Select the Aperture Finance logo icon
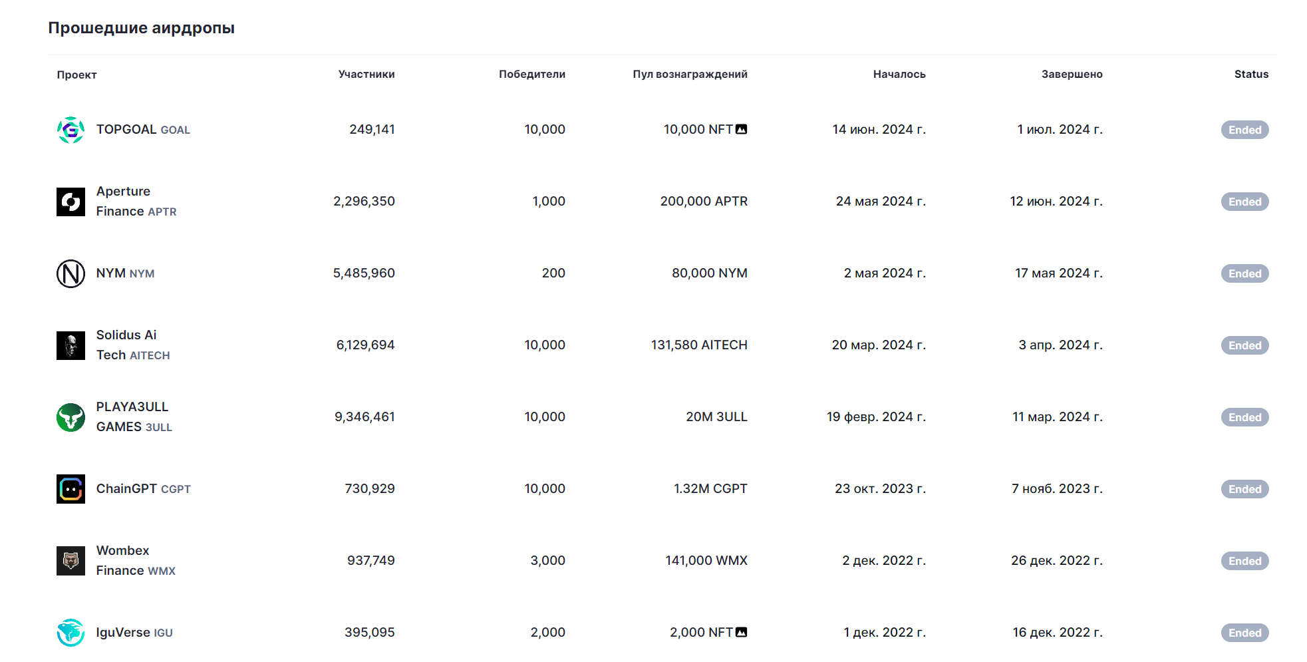 (71, 202)
